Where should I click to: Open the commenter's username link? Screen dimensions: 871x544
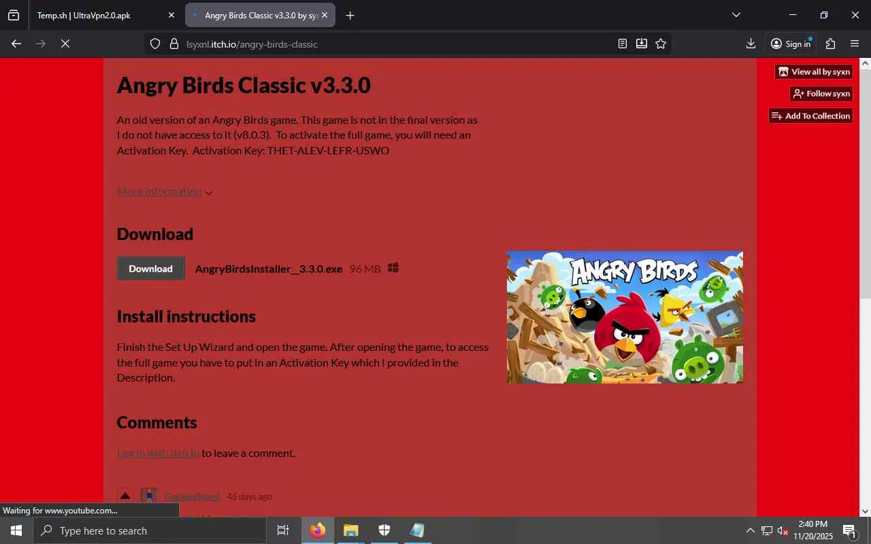tap(192, 496)
